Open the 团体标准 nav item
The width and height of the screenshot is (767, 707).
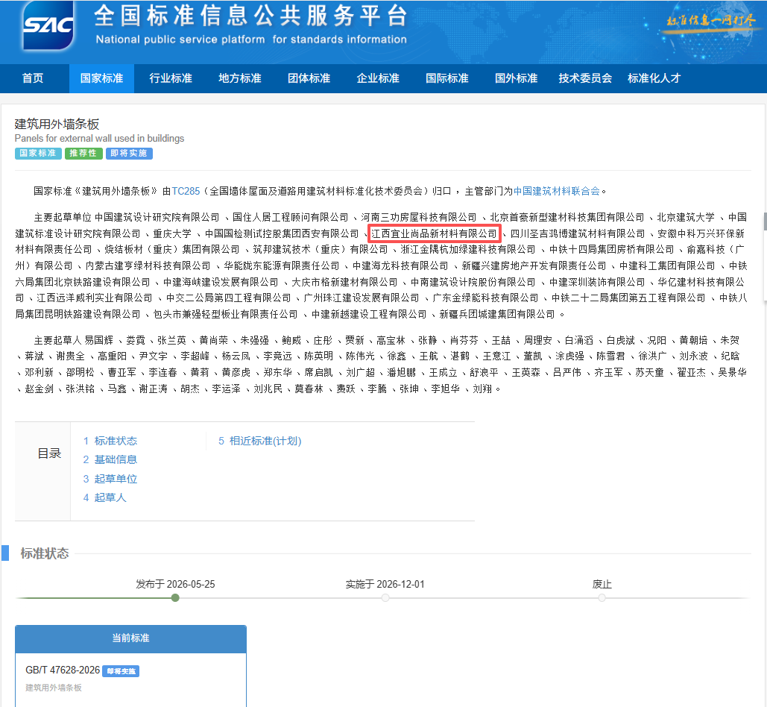point(309,78)
